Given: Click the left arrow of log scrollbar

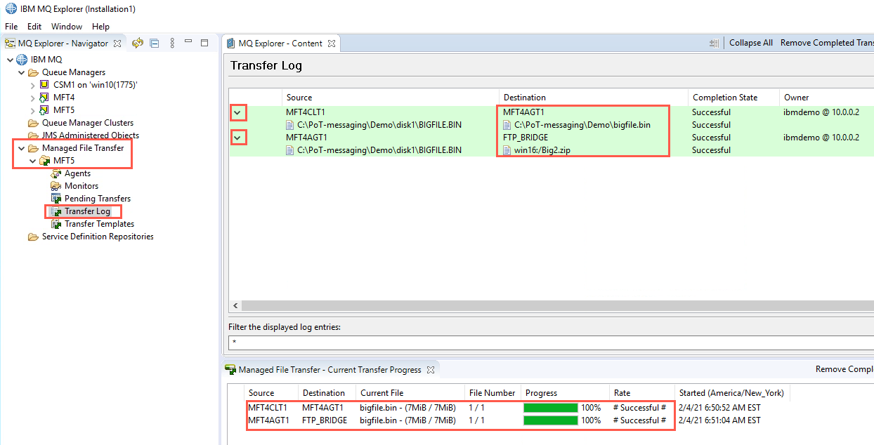Looking at the screenshot, I should (x=235, y=306).
